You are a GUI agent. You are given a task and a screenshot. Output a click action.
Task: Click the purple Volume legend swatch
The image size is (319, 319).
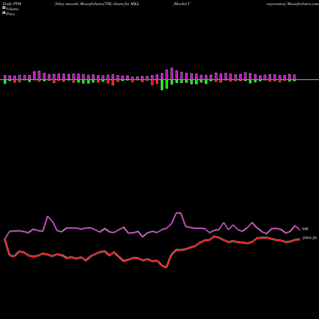4,8
